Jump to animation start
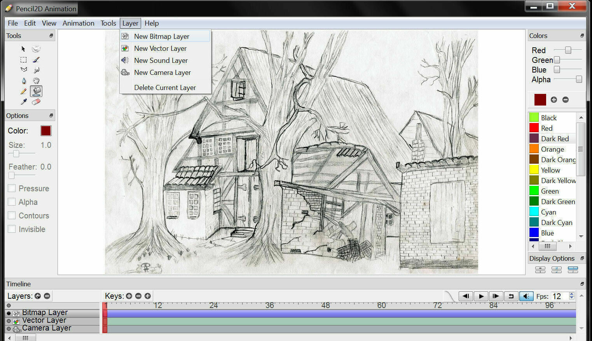 (466, 296)
